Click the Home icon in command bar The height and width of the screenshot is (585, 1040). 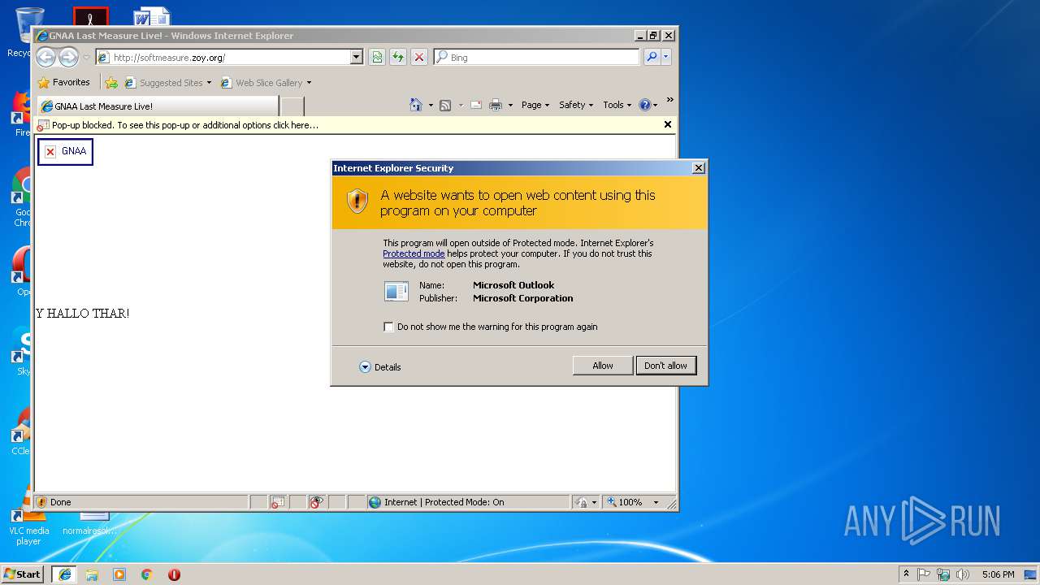click(x=416, y=105)
